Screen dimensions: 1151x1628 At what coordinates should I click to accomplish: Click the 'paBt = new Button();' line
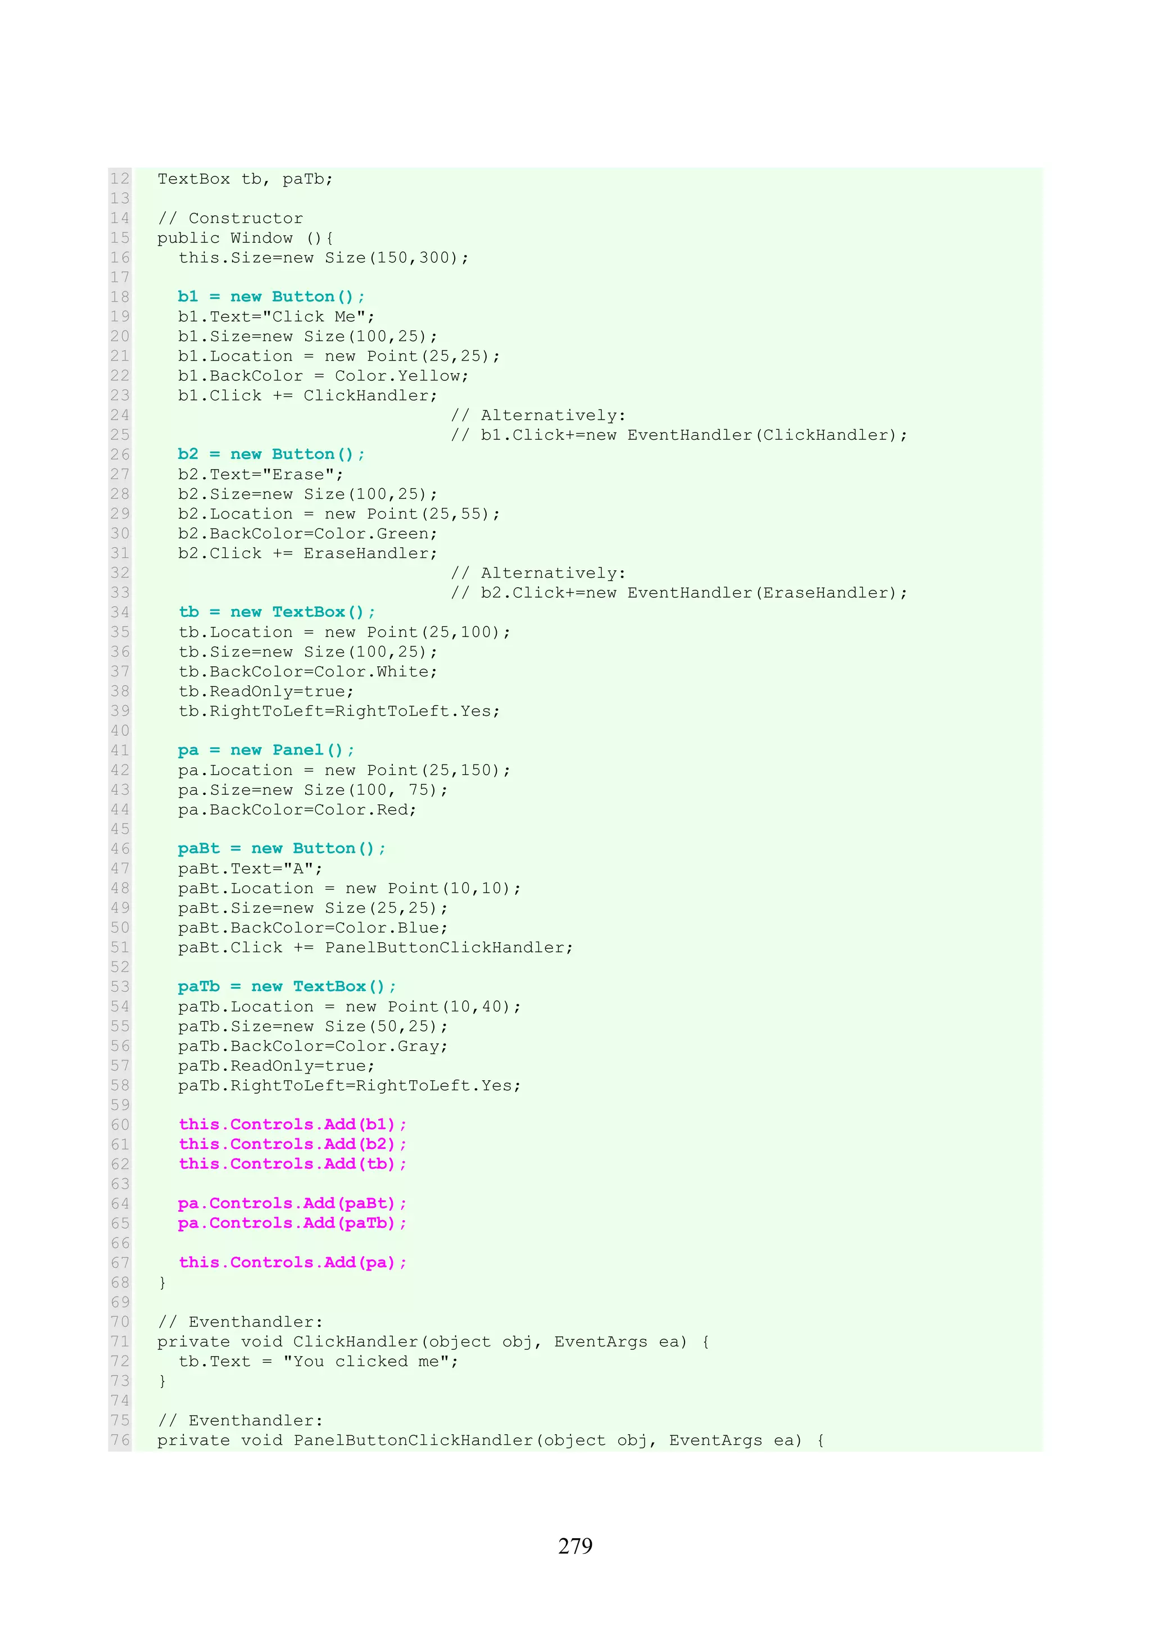(x=282, y=849)
